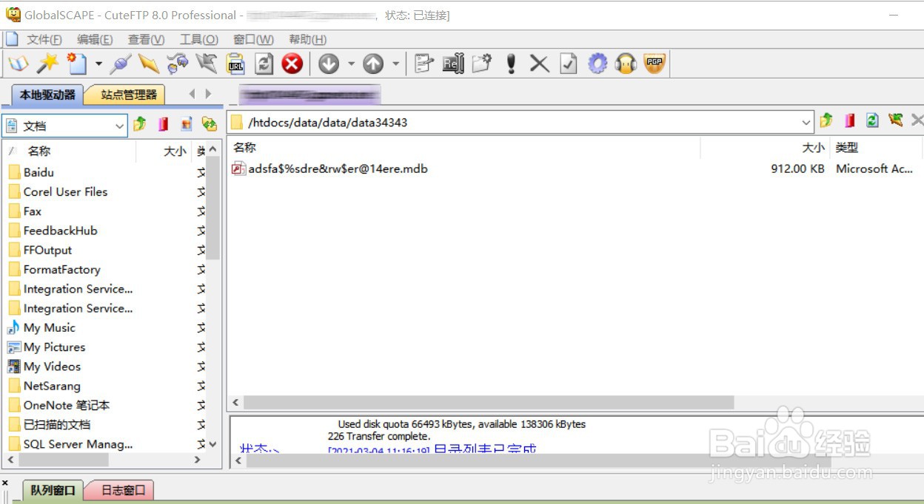
Task: Switch to the 日志窗口 tab
Action: (x=122, y=490)
